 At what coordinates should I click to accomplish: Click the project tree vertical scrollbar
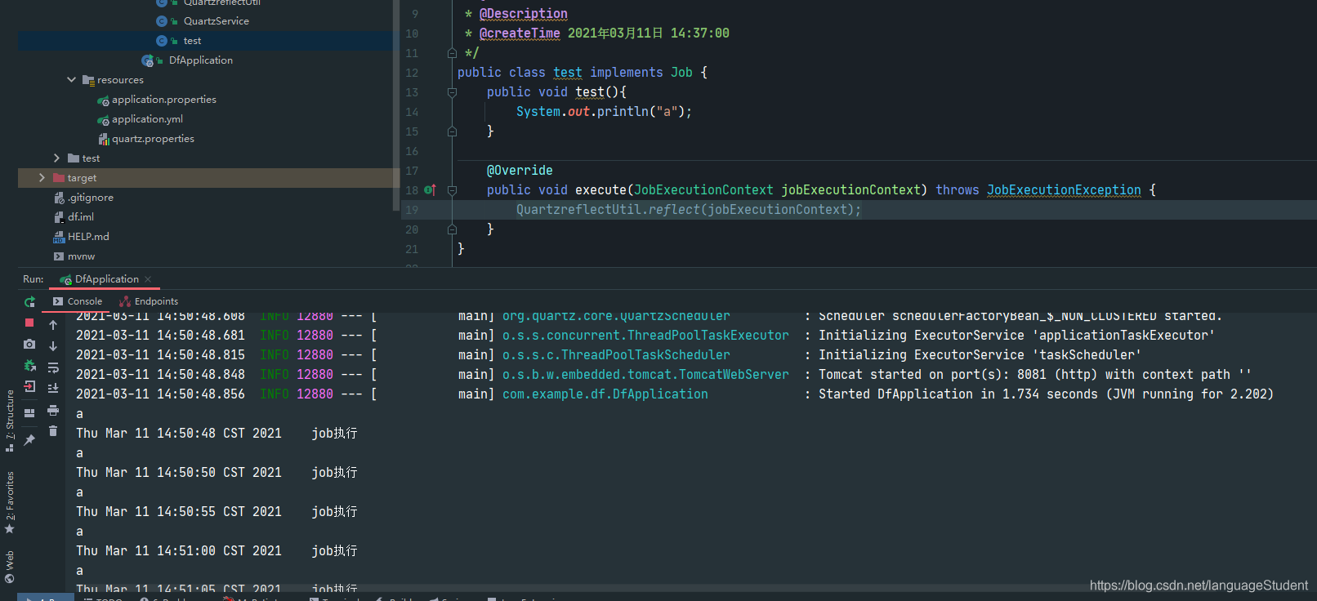(396, 106)
